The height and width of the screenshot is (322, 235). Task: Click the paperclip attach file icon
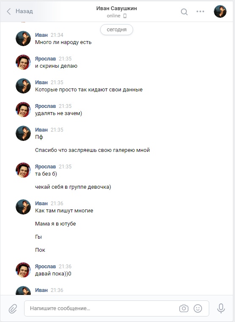[13, 308]
